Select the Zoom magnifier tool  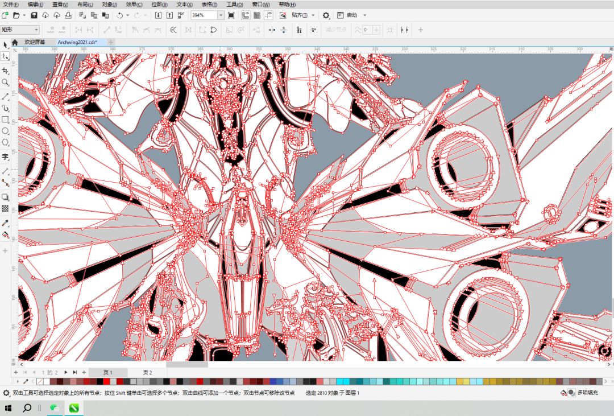pyautogui.click(x=5, y=83)
